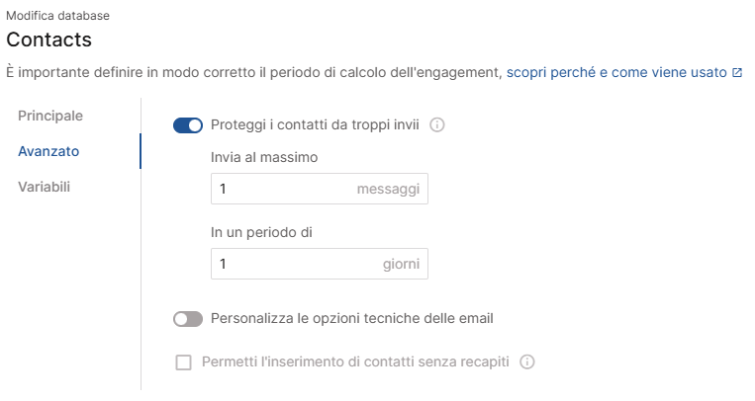The image size is (755, 401).
Task: Click the Proteggi i contatti da troppi invii label
Action: click(316, 125)
